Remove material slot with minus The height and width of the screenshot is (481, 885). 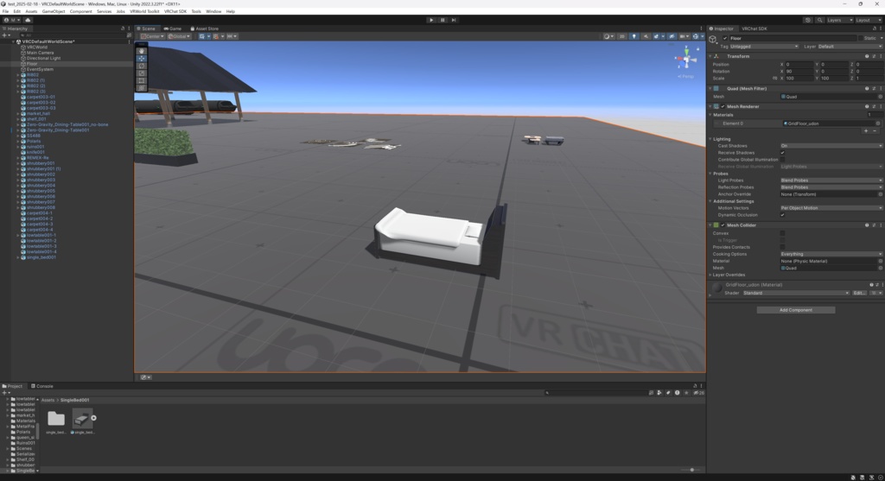click(x=875, y=130)
